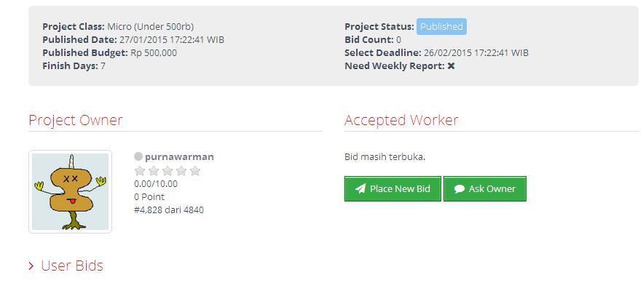Click the first rating star under purnawarman
This screenshot has width=643, height=291.
point(140,171)
